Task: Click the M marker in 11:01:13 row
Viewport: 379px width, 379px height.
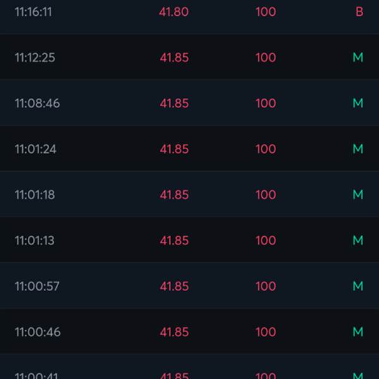Action: click(x=358, y=240)
